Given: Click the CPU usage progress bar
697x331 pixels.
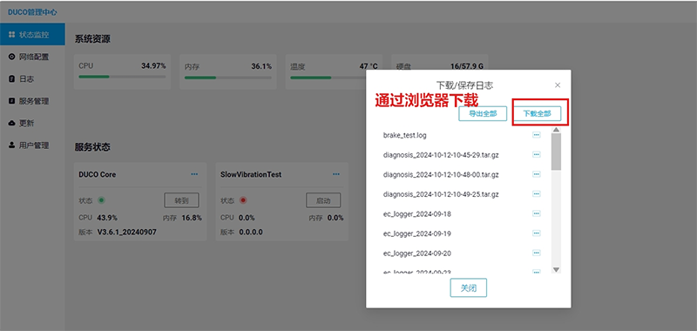Looking at the screenshot, I should pos(122,77).
